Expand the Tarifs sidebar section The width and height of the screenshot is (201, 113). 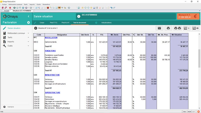click(x=28, y=37)
